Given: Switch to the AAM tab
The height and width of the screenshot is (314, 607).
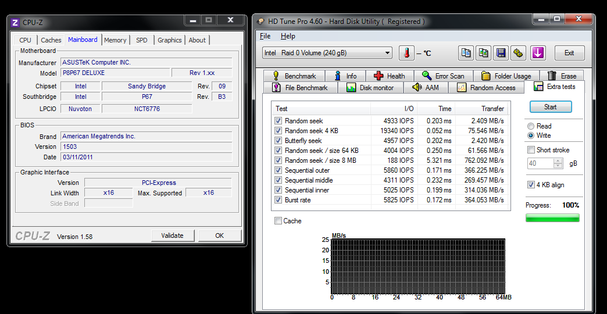Looking at the screenshot, I should point(426,87).
